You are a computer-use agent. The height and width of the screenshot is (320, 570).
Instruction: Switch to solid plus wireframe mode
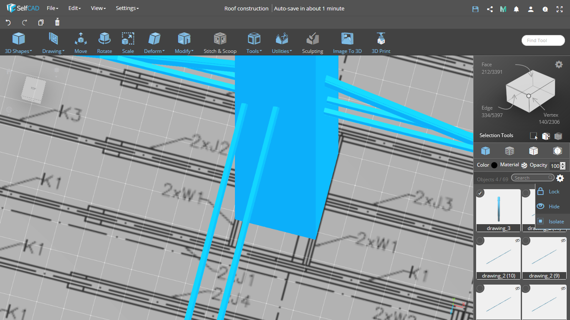tap(533, 150)
